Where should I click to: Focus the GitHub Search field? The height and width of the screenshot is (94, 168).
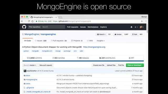53,27
